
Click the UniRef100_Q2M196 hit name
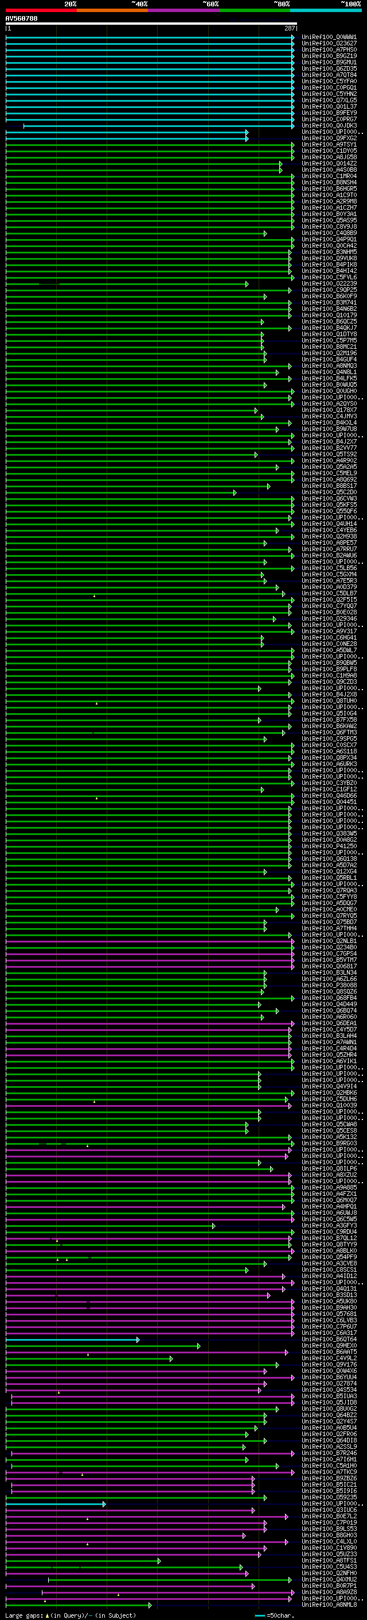329,353
